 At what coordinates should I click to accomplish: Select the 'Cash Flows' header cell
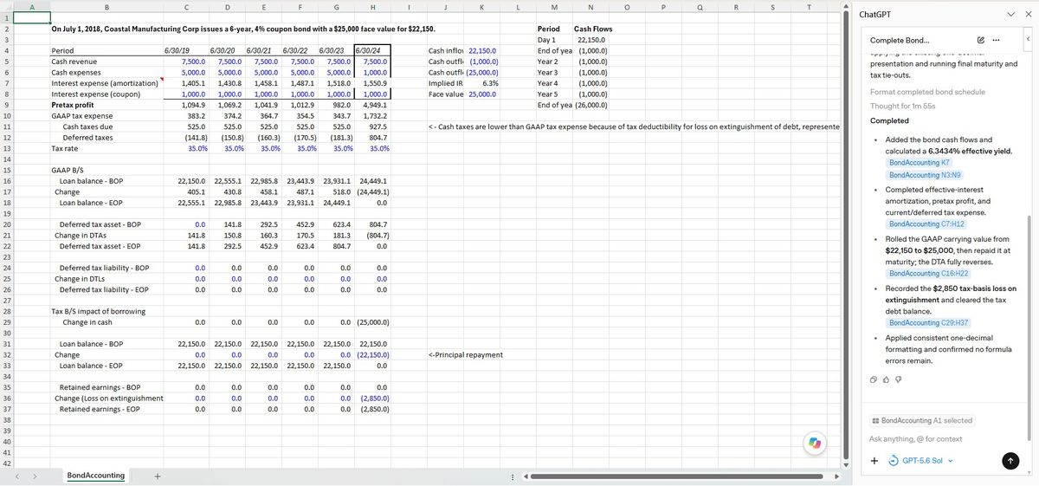tap(590, 29)
